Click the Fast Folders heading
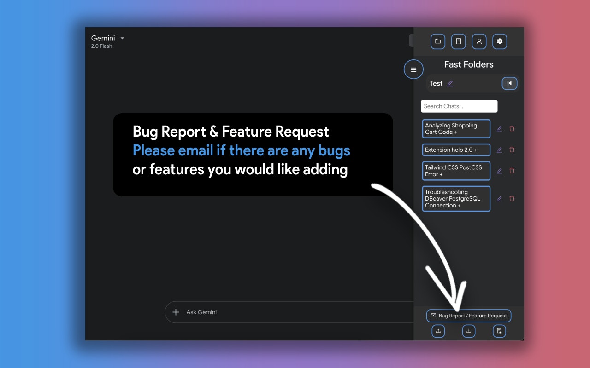 click(469, 64)
